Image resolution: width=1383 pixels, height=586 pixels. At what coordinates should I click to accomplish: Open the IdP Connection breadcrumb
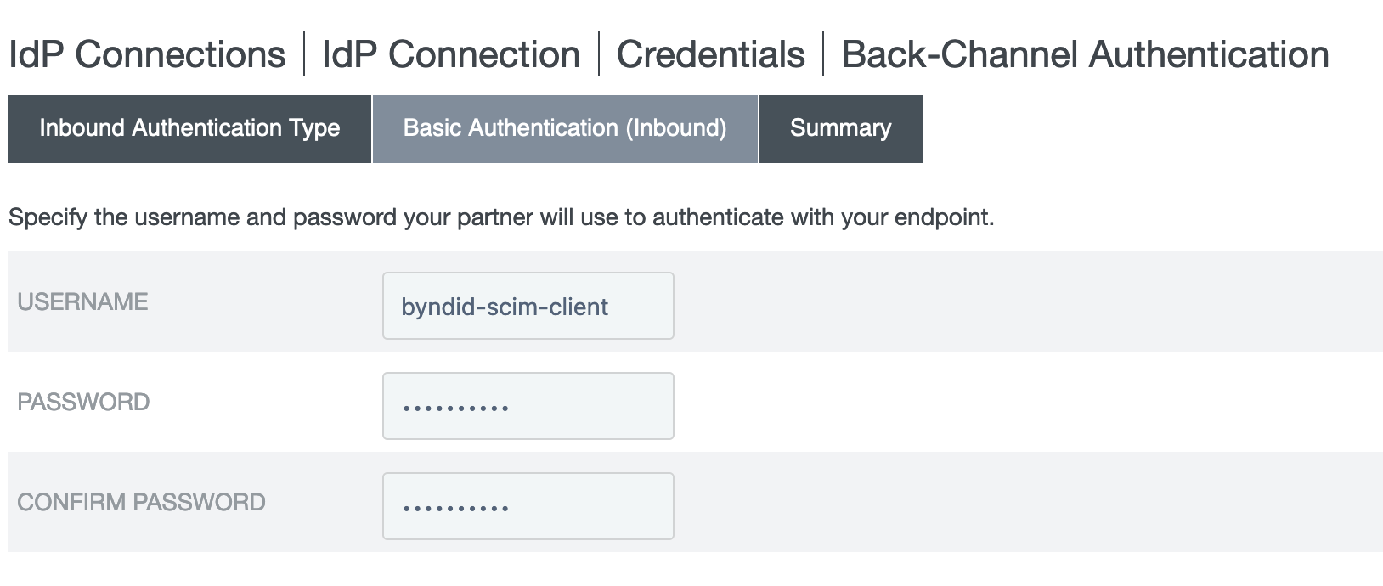(451, 54)
